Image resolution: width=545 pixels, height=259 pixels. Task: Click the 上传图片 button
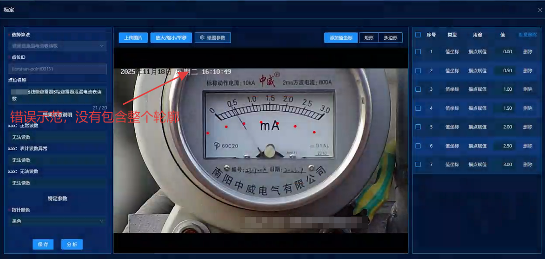coord(133,38)
